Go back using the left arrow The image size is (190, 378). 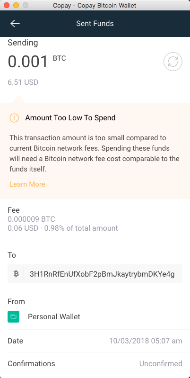(15, 23)
